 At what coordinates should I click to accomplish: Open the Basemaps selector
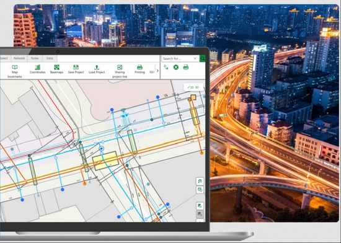(56, 69)
